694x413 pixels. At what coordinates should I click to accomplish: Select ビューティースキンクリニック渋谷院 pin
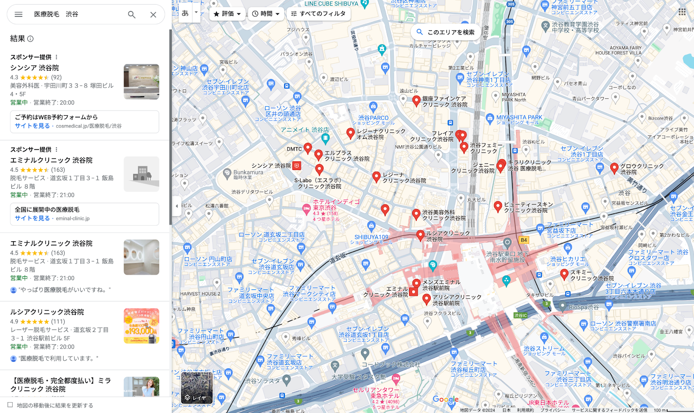tap(498, 206)
